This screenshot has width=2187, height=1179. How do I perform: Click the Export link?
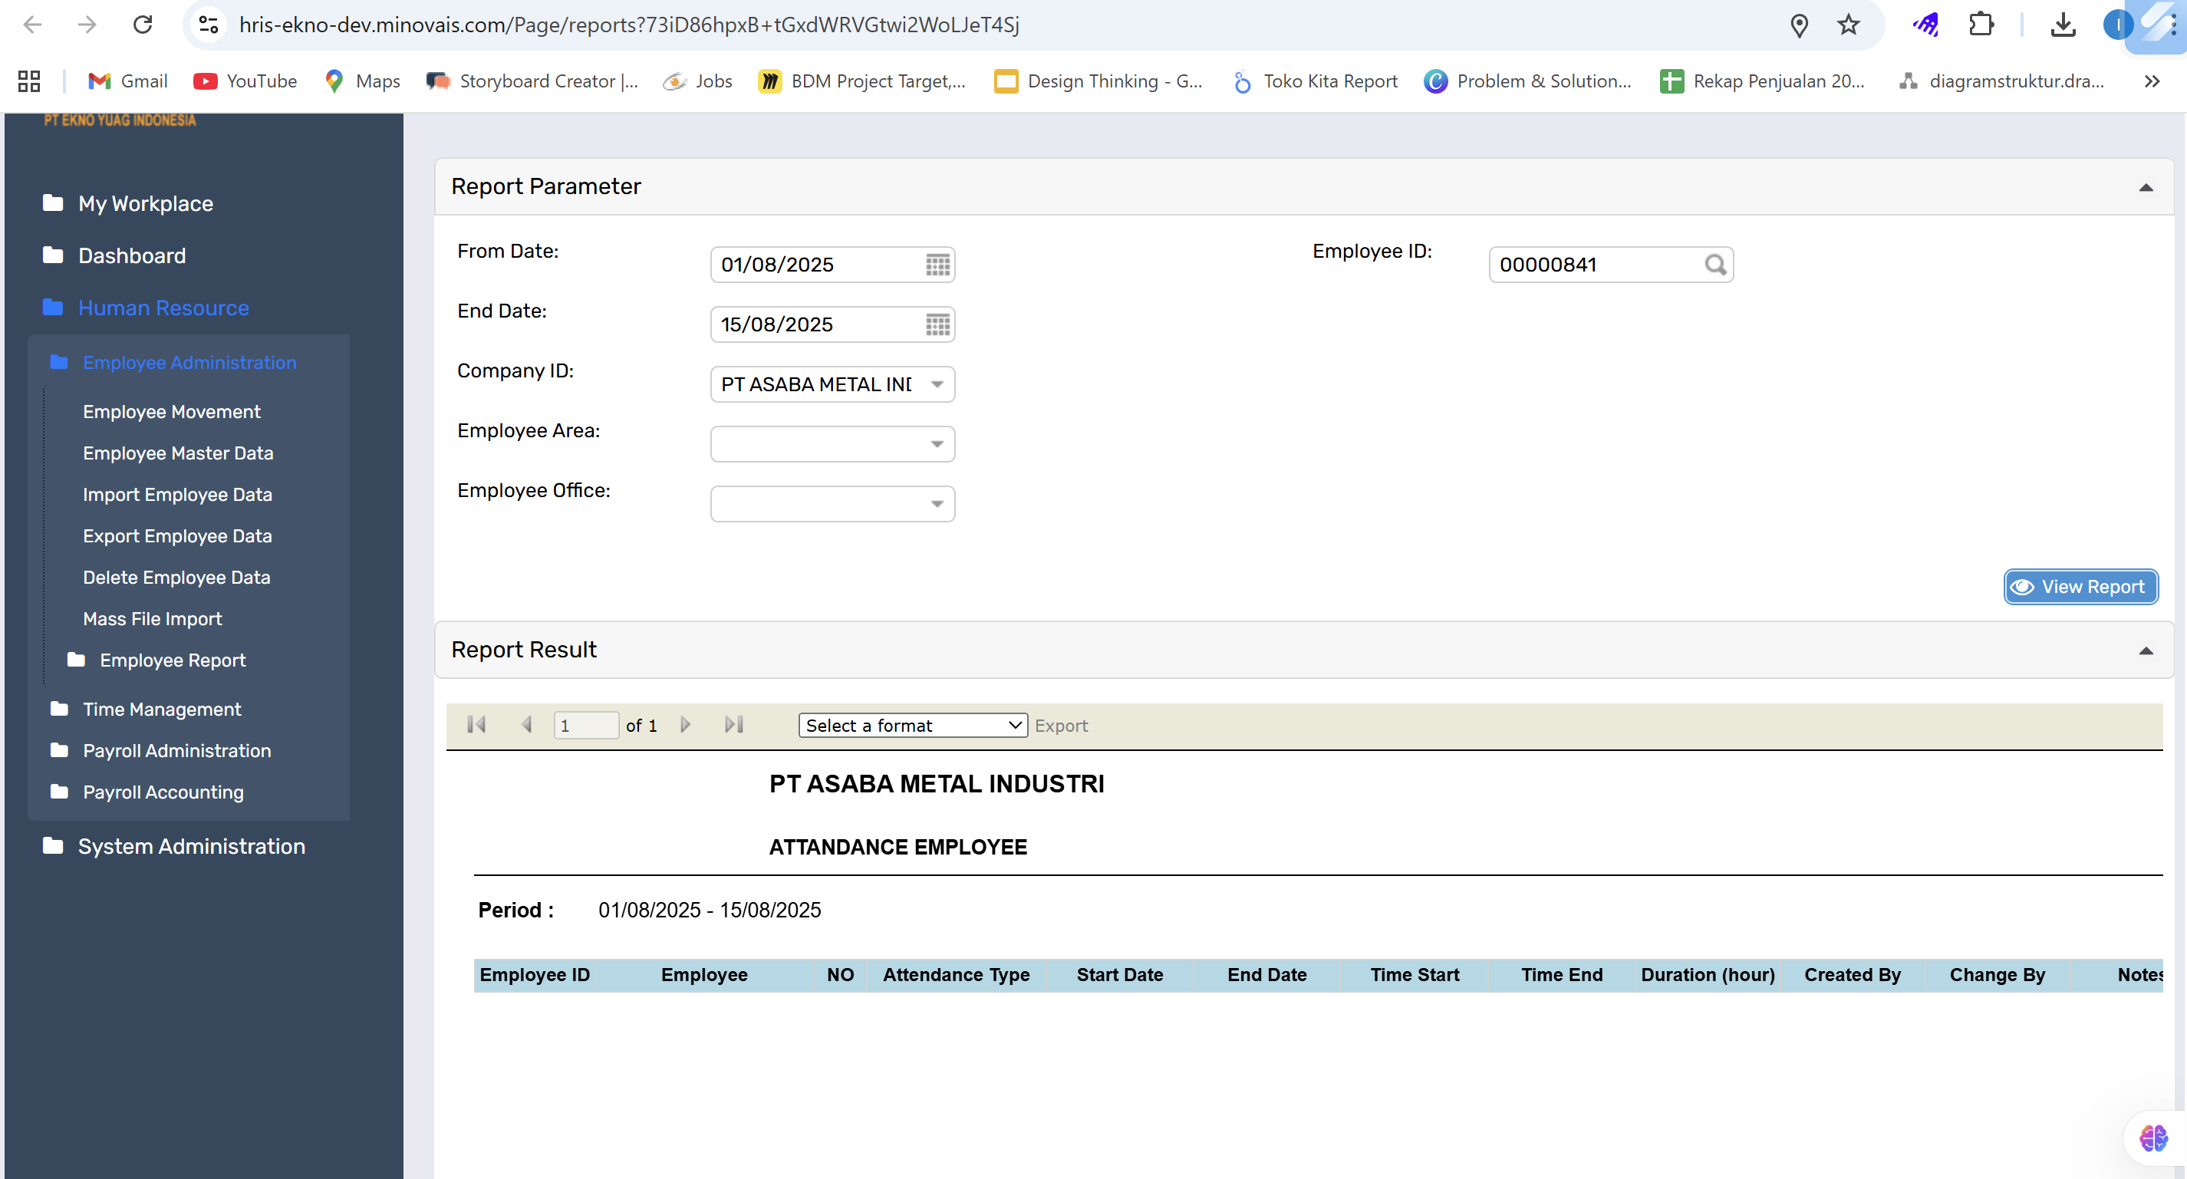click(x=1060, y=726)
